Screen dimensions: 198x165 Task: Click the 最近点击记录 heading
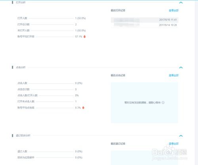click(118, 75)
